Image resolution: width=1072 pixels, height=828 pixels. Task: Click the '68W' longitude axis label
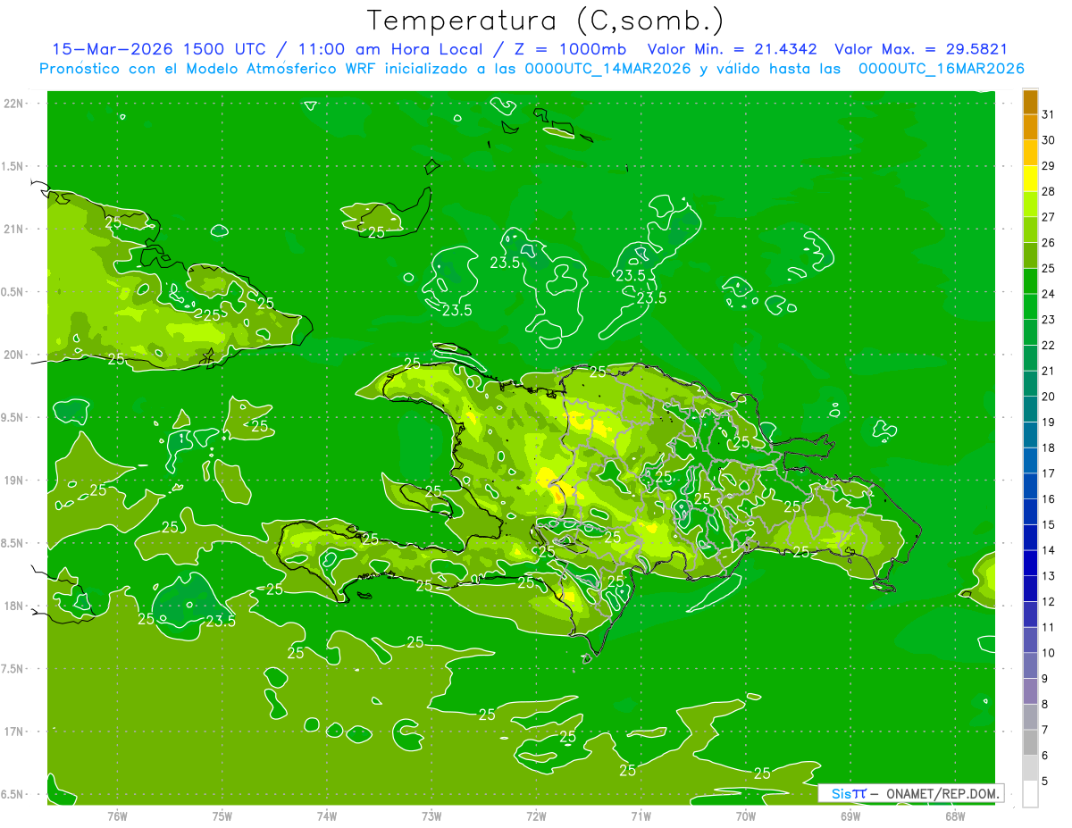954,816
